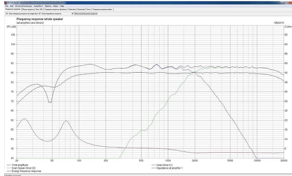292x176 pixels.
Task: Open the Help menu
Action: click(x=62, y=6)
